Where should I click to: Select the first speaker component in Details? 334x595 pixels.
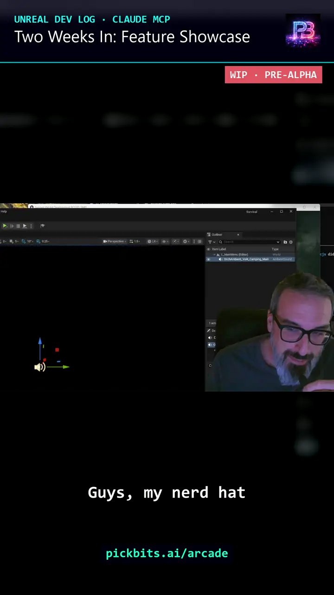pyautogui.click(x=211, y=337)
